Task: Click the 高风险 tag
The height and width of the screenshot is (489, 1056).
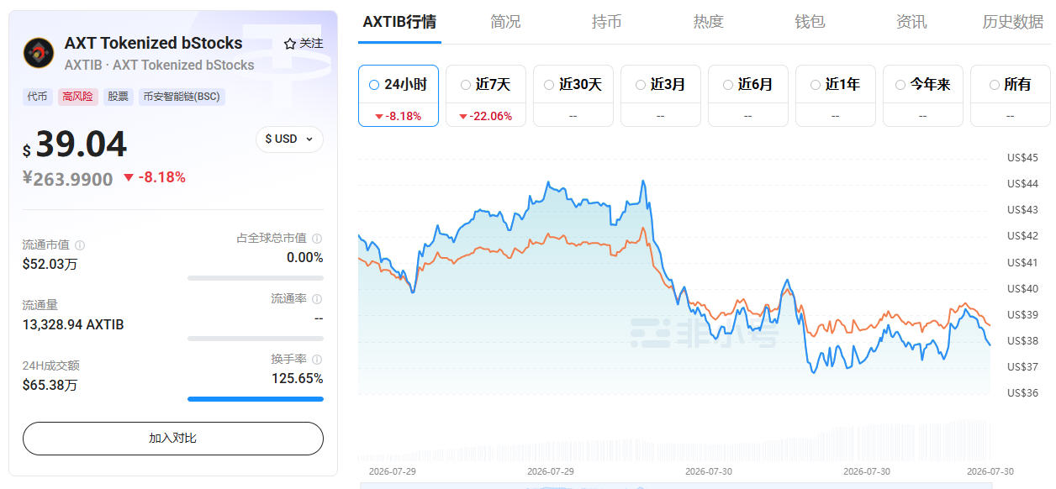Action: click(78, 97)
